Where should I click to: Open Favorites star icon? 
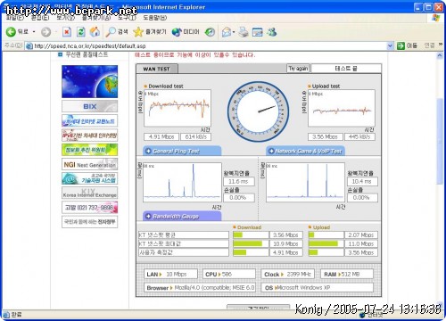[138, 31]
